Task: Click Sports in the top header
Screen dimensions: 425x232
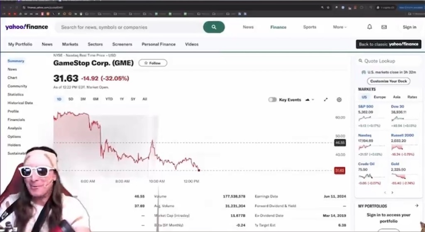Action: point(310,27)
